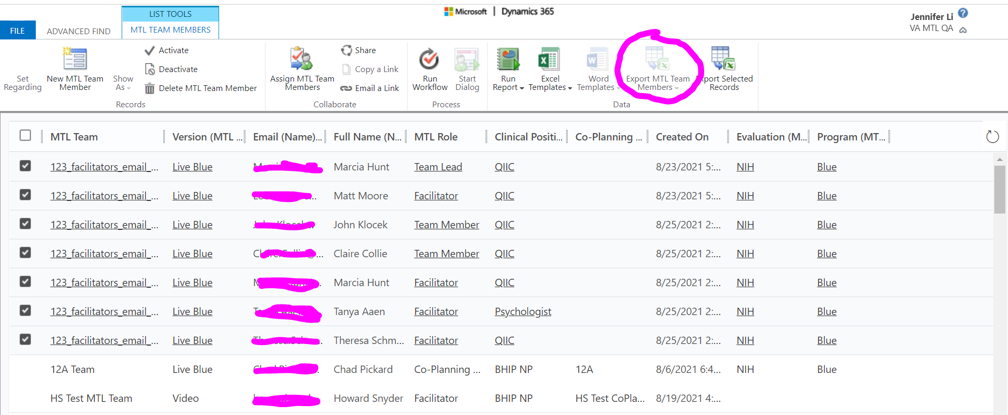Image resolution: width=1008 pixels, height=415 pixels.
Task: Uncheck the Theresa Schm... row checkbox
Action: [25, 340]
